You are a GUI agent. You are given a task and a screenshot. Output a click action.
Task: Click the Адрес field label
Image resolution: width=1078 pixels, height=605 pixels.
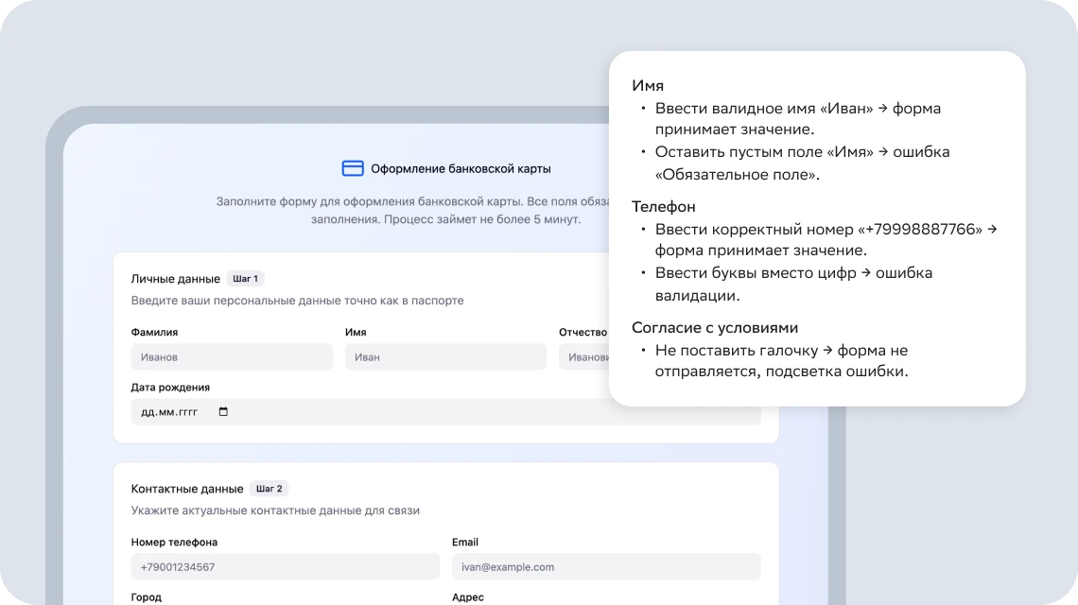[x=467, y=597]
